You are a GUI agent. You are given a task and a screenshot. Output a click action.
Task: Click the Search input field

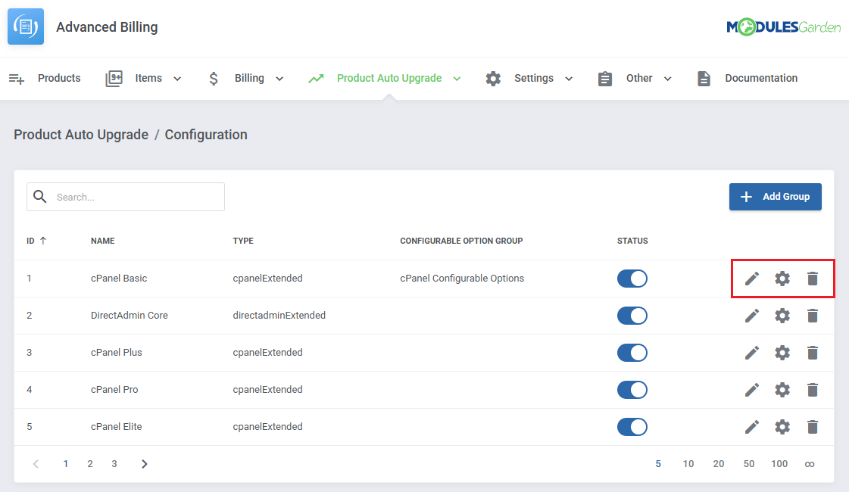(x=126, y=197)
